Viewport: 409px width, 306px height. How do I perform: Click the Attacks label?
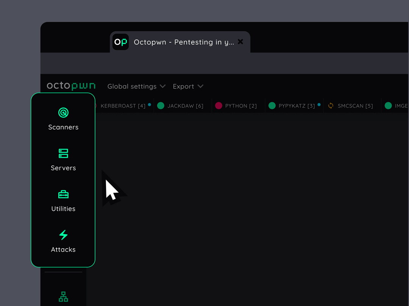click(63, 250)
